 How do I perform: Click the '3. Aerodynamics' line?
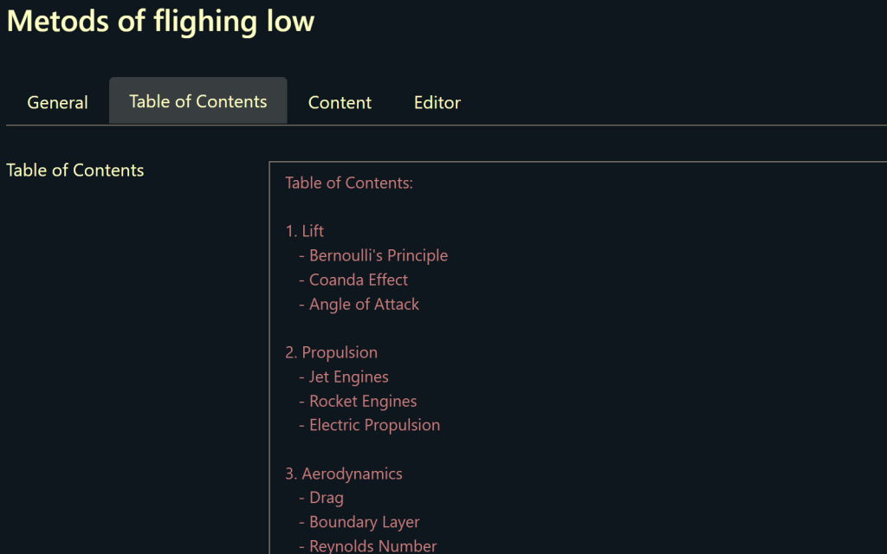pyautogui.click(x=344, y=473)
